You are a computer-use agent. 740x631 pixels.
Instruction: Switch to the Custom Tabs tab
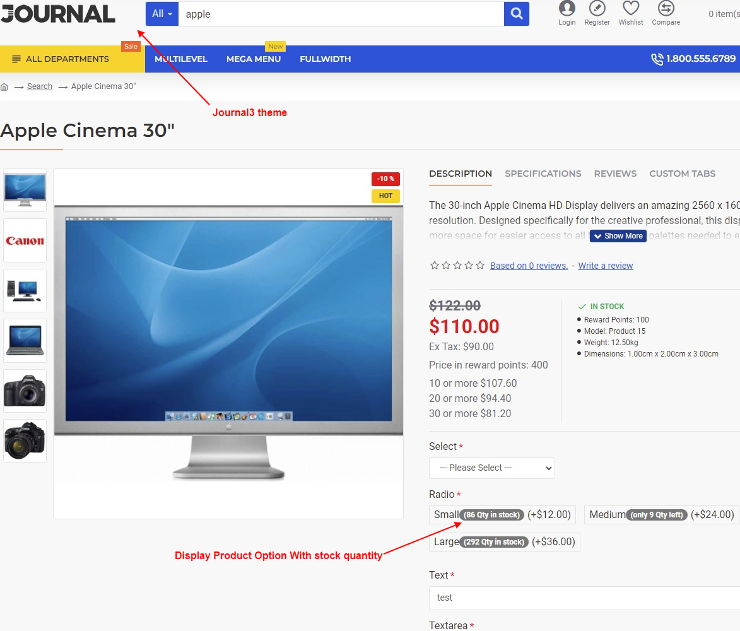click(x=682, y=174)
